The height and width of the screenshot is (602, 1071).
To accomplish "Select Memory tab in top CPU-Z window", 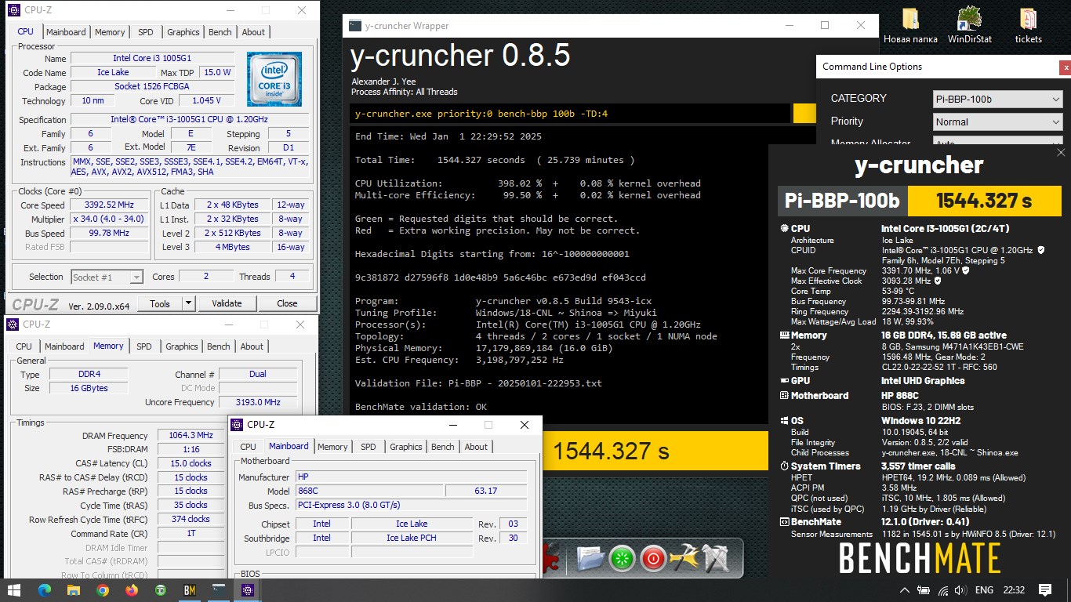I will 110,32.
